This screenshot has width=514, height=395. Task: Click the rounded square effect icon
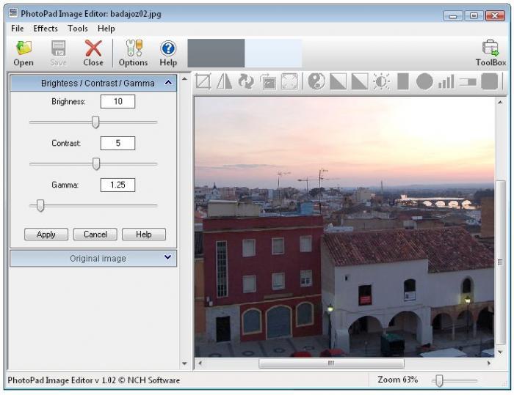[490, 81]
